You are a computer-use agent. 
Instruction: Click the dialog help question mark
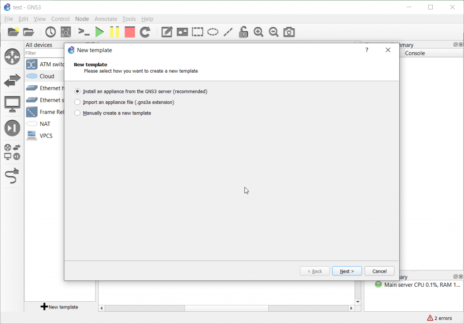click(367, 50)
